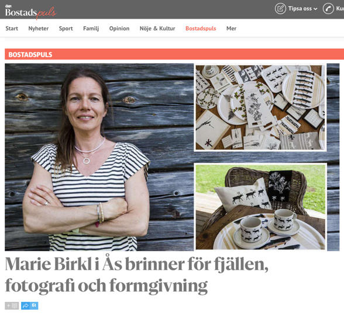
Task: Click the trays and products collage photo
Action: pos(260,107)
